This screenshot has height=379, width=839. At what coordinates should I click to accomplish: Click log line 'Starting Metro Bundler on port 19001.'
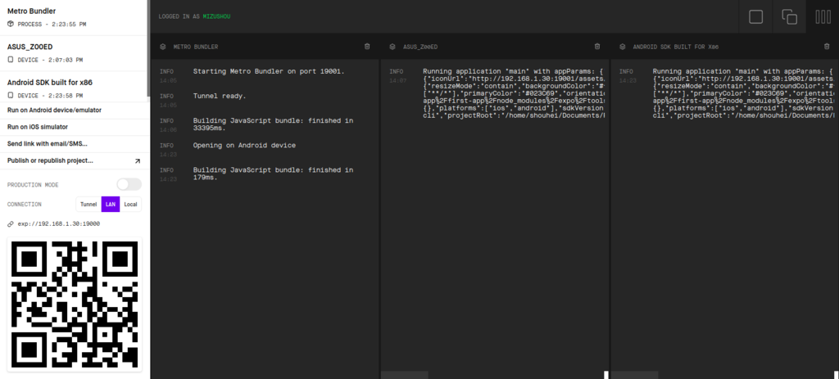tap(269, 71)
